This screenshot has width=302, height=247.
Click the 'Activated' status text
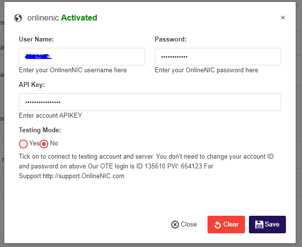[79, 18]
